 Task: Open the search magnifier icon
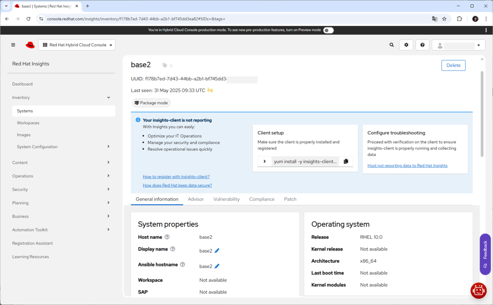click(x=391, y=45)
